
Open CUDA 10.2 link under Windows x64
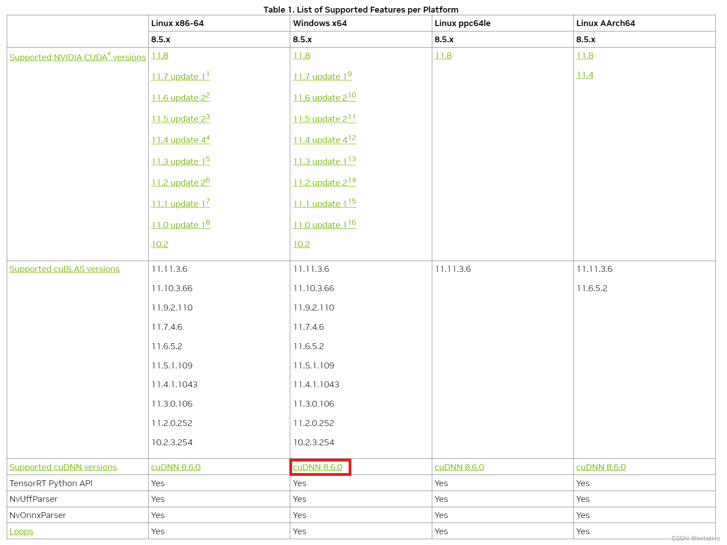(x=301, y=244)
